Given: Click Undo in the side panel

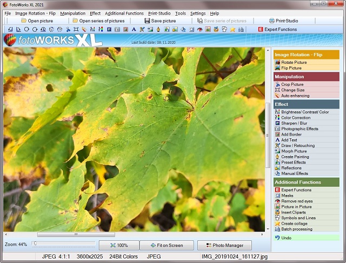Looking at the screenshot, I should (x=287, y=238).
